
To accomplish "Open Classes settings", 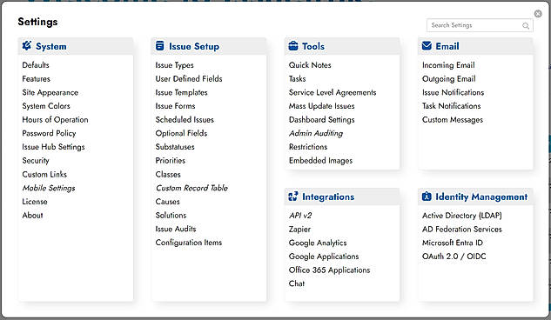I will point(168,175).
